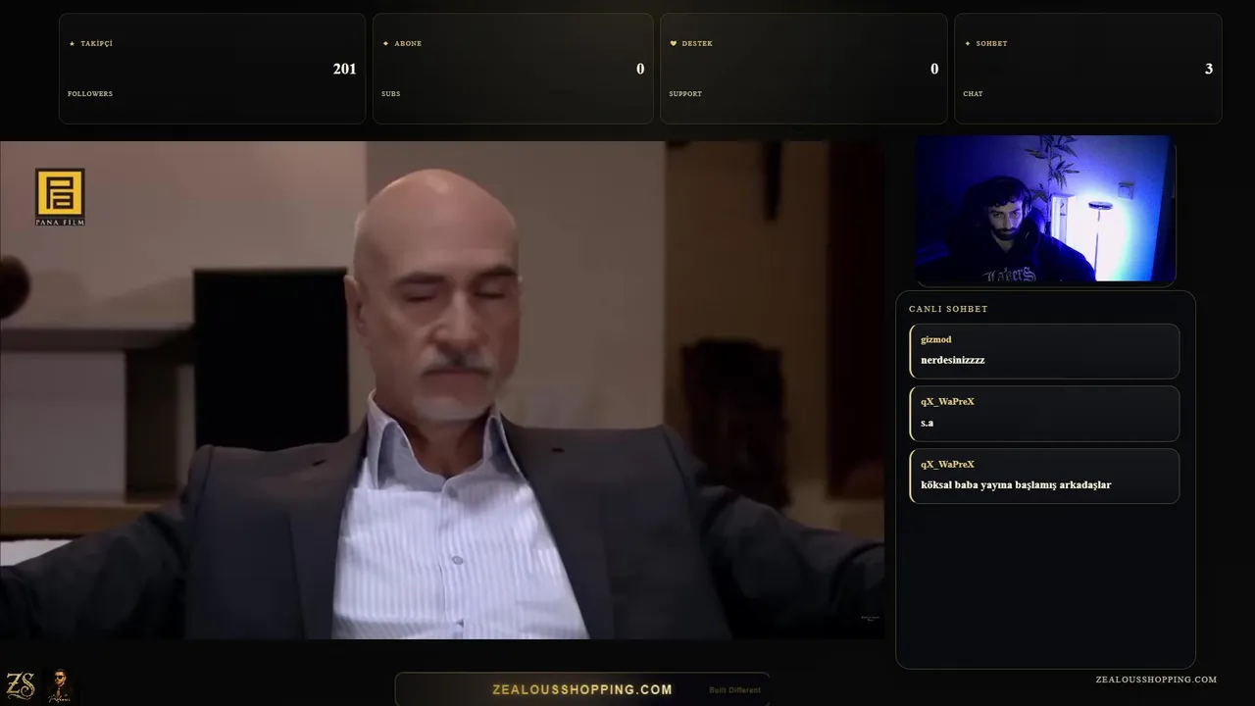The image size is (1255, 706).
Task: Click the 'Built Different' tagline
Action: pos(734,690)
